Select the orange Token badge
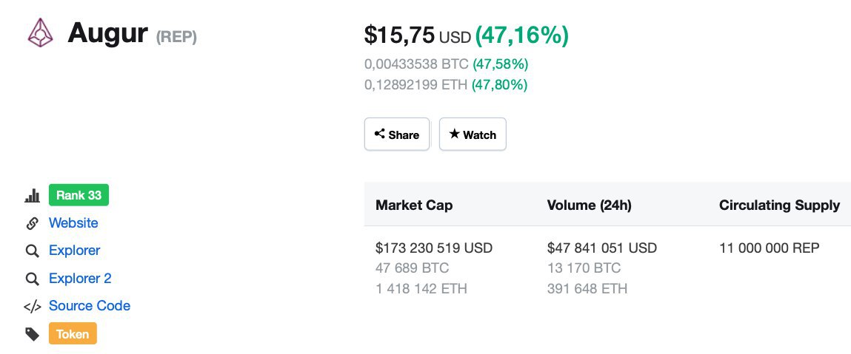851x354 pixels. (73, 333)
